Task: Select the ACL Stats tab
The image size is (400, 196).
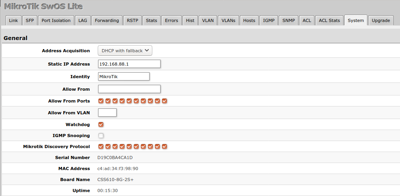Action: click(x=329, y=20)
